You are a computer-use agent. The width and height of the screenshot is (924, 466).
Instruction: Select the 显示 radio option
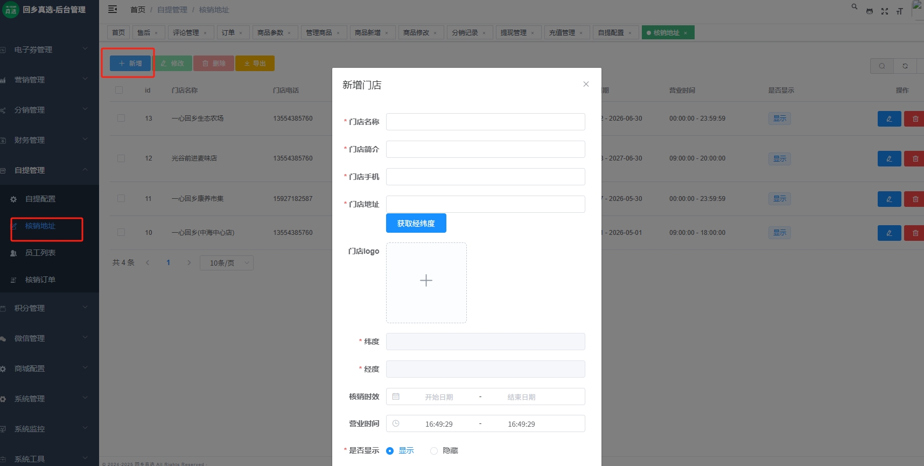pyautogui.click(x=390, y=451)
